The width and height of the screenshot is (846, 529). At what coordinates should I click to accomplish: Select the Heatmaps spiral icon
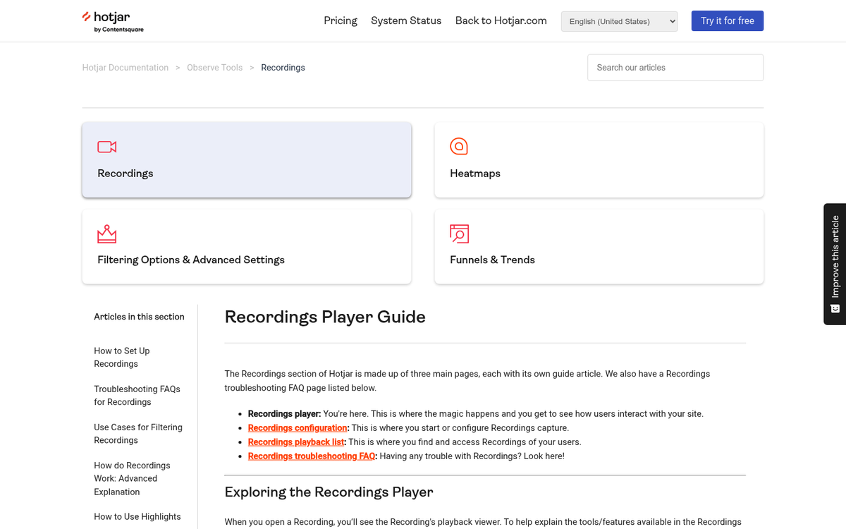(x=459, y=146)
